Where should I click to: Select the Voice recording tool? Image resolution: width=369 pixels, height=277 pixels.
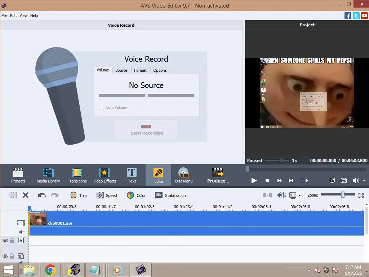click(x=159, y=175)
